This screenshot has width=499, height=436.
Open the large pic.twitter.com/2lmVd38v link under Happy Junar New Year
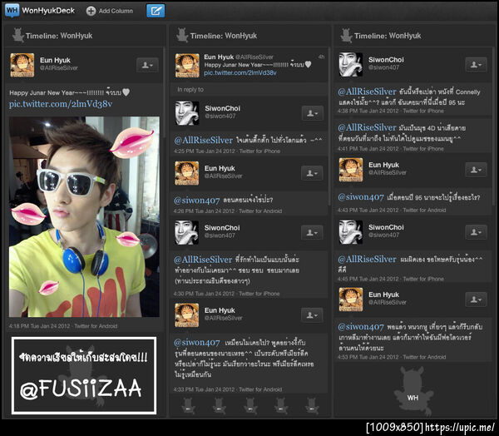61,104
